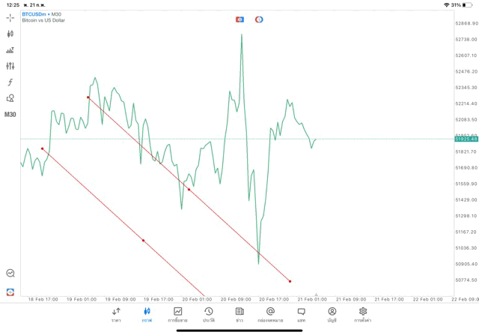Open M30 timeframe selector

(x=10, y=115)
